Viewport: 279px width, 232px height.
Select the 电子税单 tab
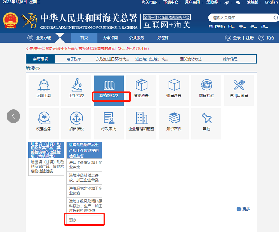pos(74,59)
